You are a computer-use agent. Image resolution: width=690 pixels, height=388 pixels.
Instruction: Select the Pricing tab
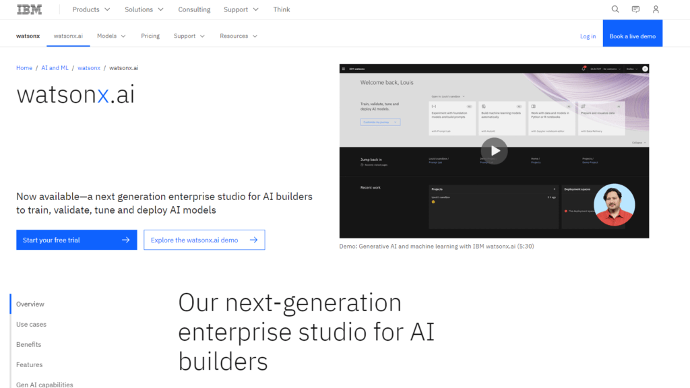150,36
